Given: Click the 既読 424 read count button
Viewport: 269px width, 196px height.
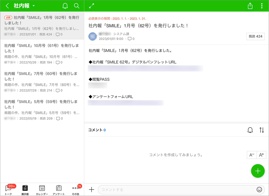Looking at the screenshot, I should [255, 37].
